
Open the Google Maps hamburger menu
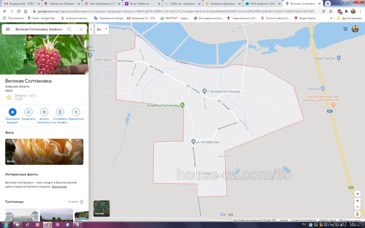(8, 29)
